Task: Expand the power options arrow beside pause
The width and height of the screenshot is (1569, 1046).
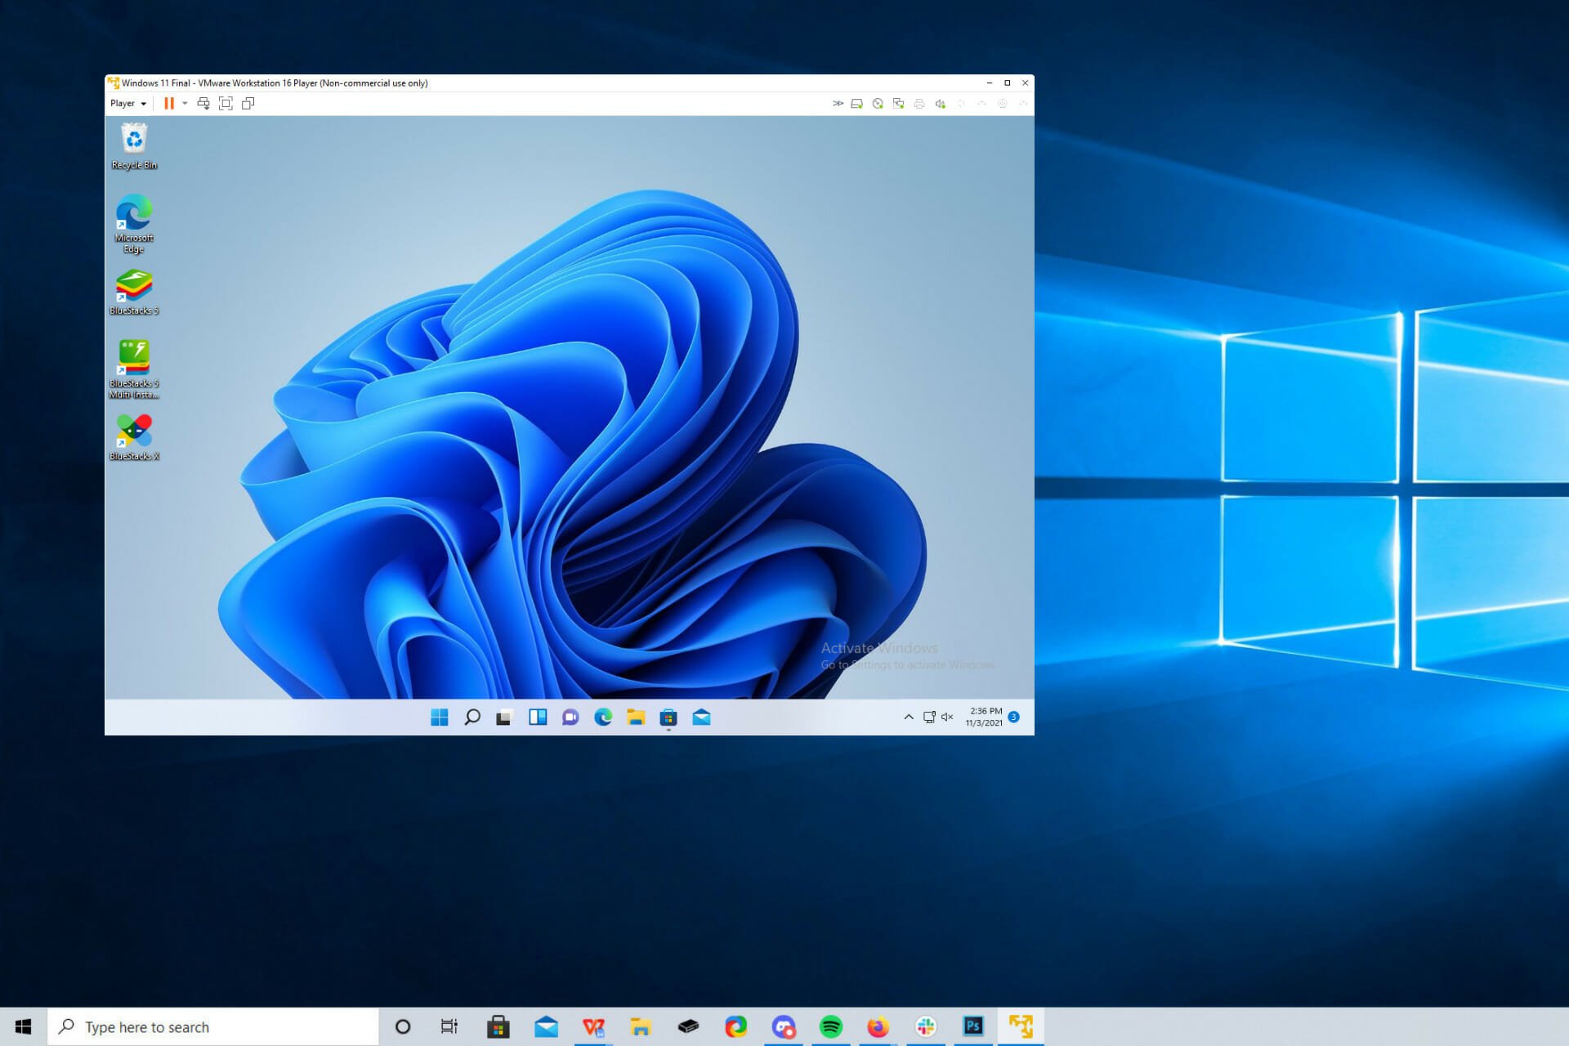Action: 185,104
